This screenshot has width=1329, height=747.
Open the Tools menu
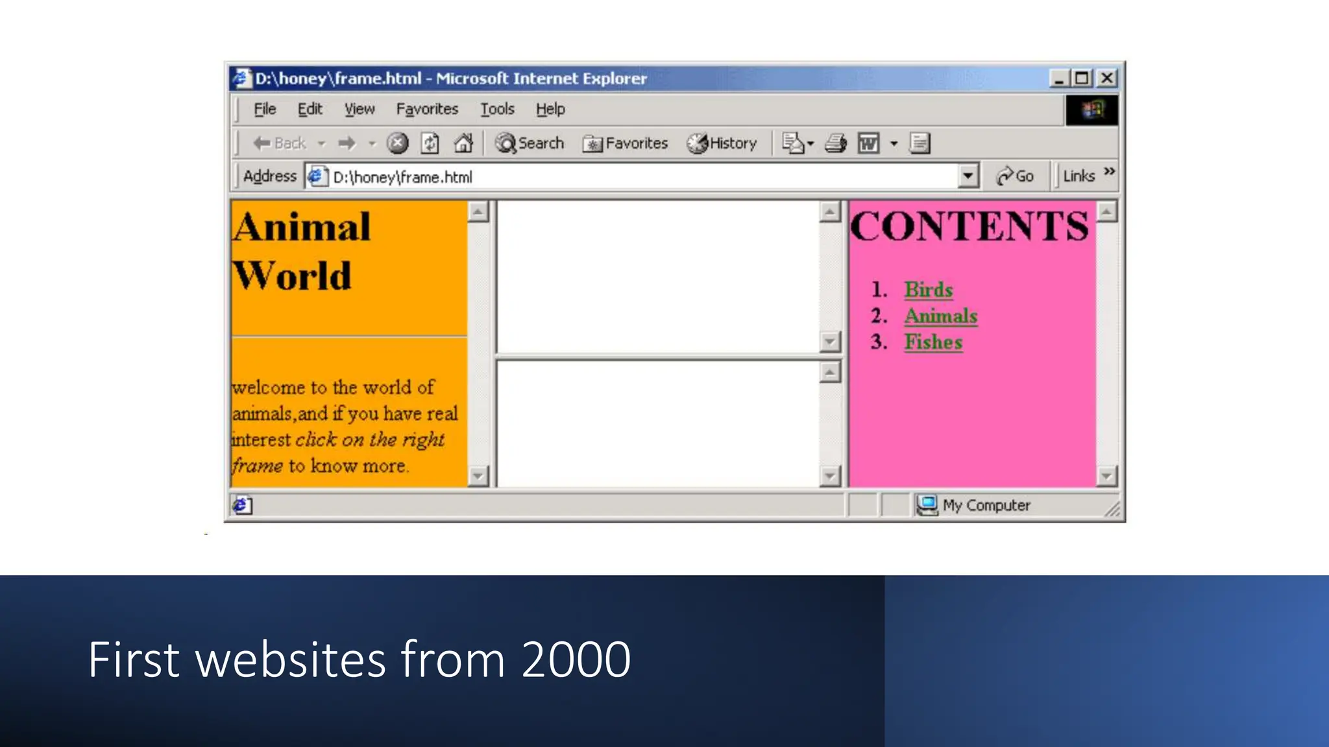(497, 109)
